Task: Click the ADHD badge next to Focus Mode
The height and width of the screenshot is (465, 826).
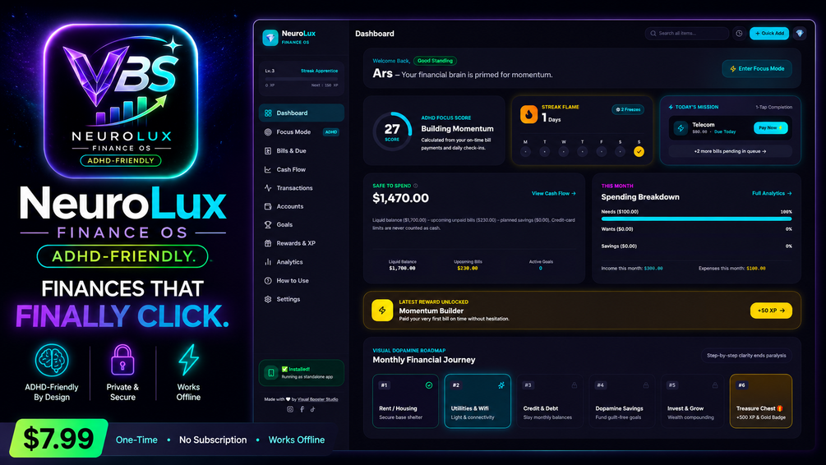Action: tap(331, 132)
